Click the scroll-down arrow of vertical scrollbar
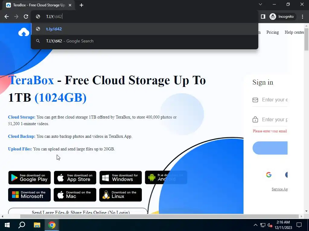 (307, 211)
